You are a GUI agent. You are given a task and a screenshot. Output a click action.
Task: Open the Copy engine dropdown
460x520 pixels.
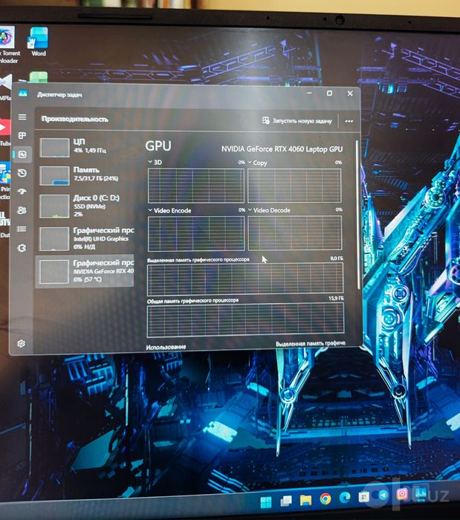257,163
